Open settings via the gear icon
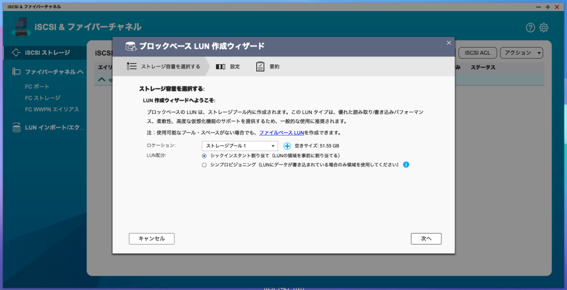The image size is (567, 290). pyautogui.click(x=544, y=28)
